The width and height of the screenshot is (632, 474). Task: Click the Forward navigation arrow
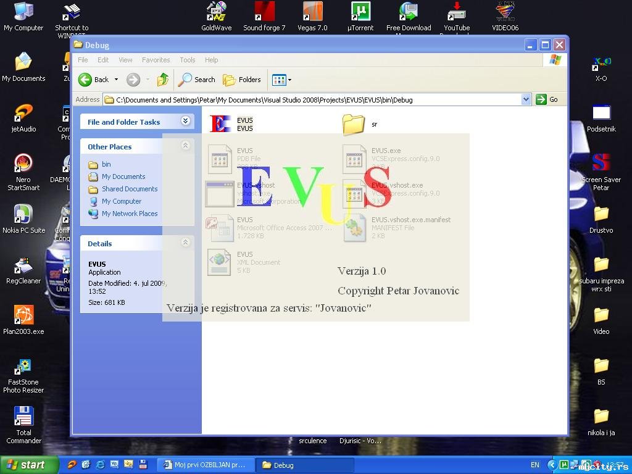click(x=133, y=80)
